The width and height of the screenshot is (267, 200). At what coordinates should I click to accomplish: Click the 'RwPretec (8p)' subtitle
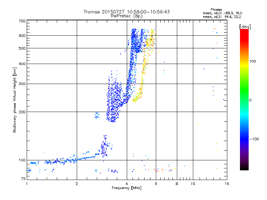(x=127, y=16)
